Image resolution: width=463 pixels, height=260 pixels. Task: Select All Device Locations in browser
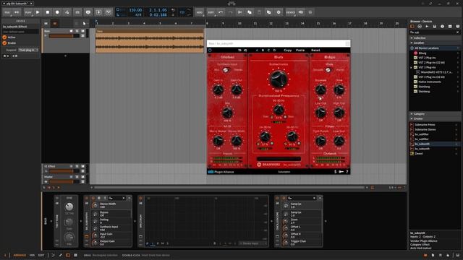point(435,48)
